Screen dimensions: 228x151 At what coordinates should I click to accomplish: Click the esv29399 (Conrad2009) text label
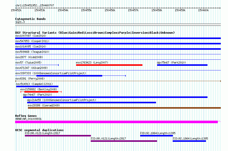coord(44,105)
